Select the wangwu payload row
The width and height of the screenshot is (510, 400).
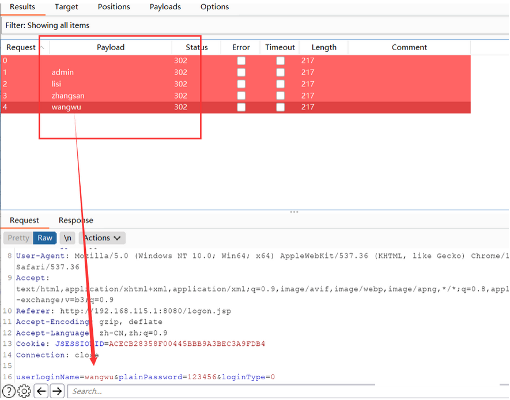click(x=236, y=107)
